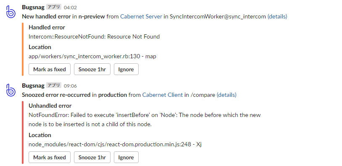The height and width of the screenshot is (166, 342).
Task: Open the 04:02 message timestamp
Action: pyautogui.click(x=70, y=8)
